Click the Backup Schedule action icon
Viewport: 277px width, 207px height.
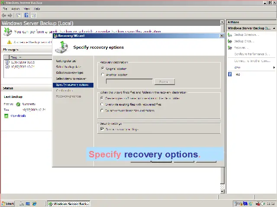click(x=230, y=34)
